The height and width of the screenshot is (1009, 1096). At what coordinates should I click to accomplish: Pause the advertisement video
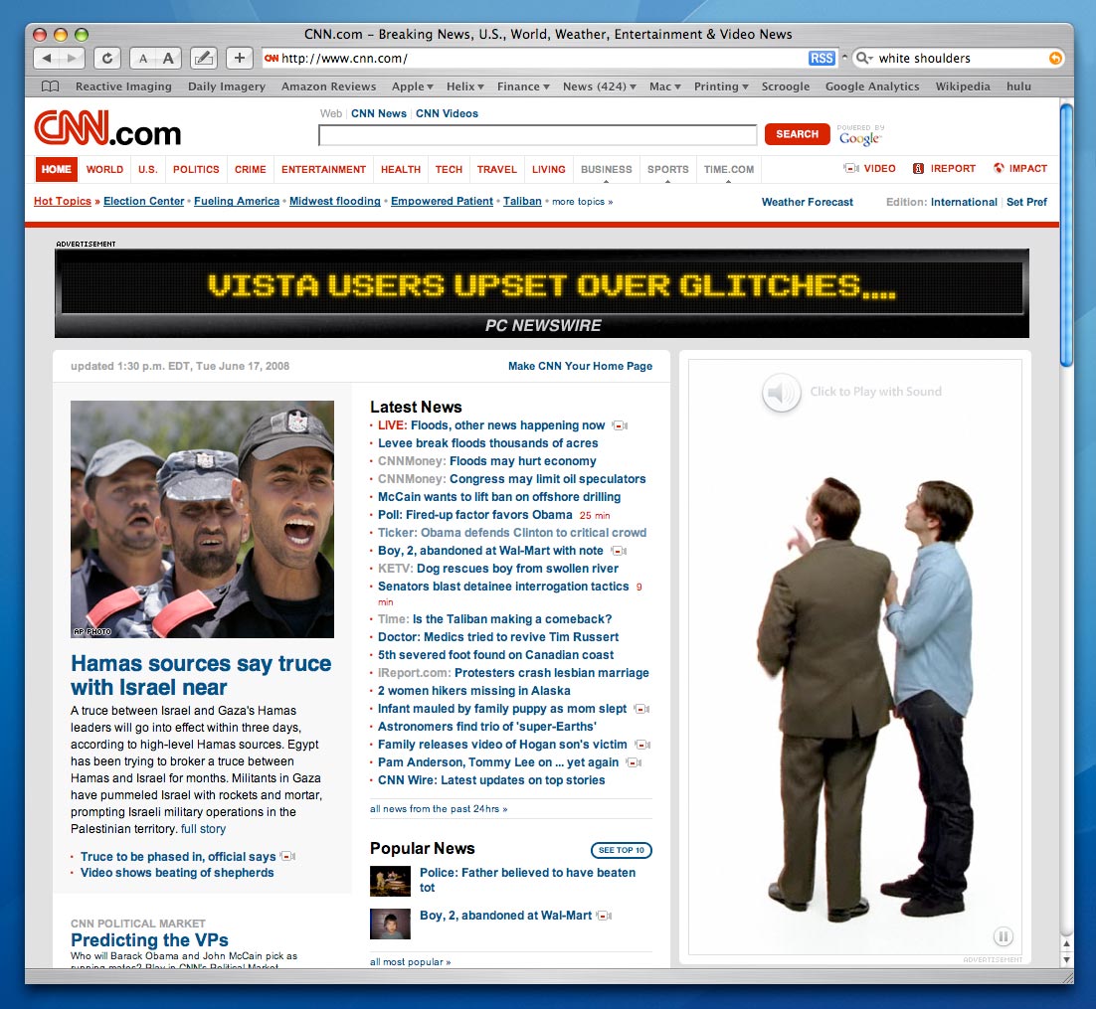tap(1004, 936)
